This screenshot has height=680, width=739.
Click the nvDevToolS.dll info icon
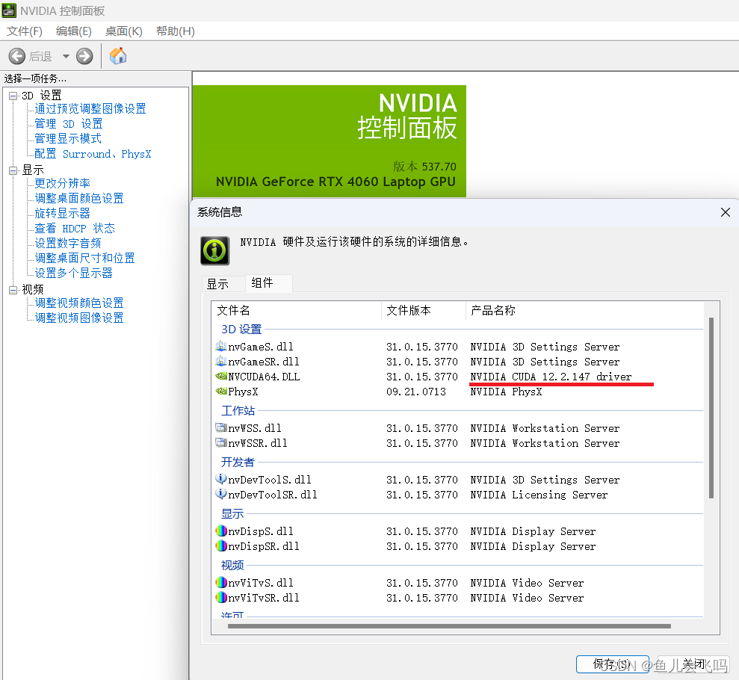220,479
